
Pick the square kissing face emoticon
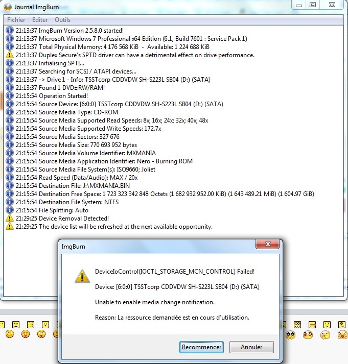click(x=31, y=325)
